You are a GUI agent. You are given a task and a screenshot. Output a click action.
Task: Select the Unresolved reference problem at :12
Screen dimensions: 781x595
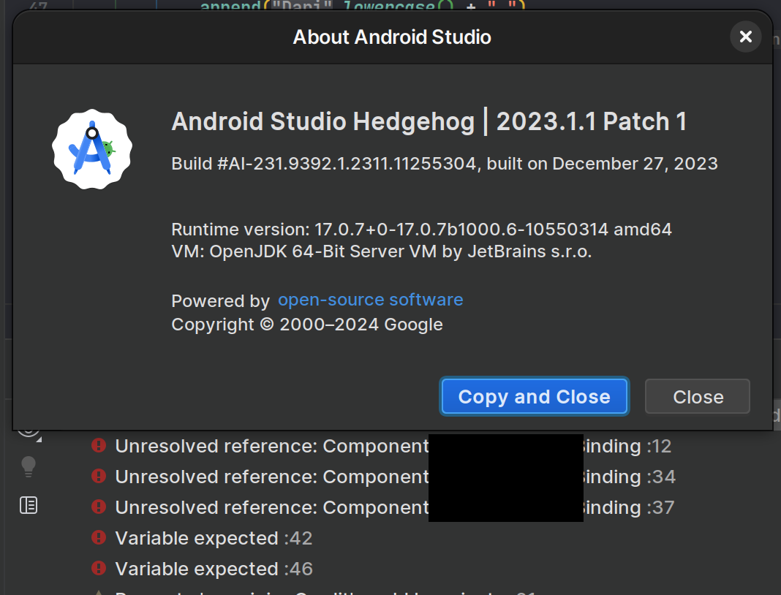coord(271,446)
